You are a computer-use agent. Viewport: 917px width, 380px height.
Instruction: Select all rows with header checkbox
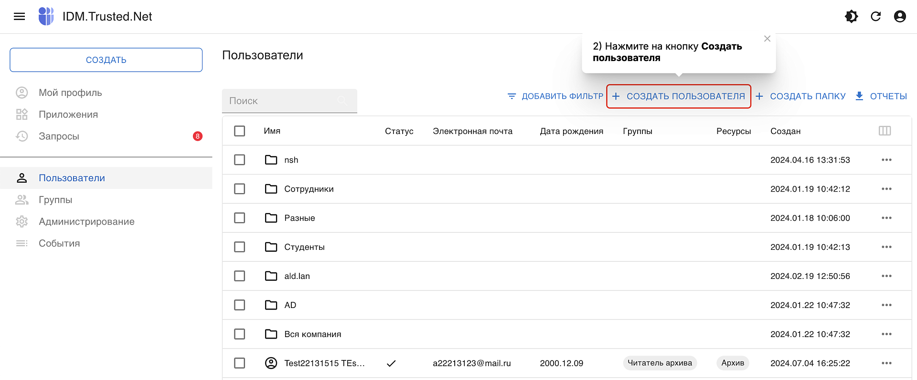[240, 131]
